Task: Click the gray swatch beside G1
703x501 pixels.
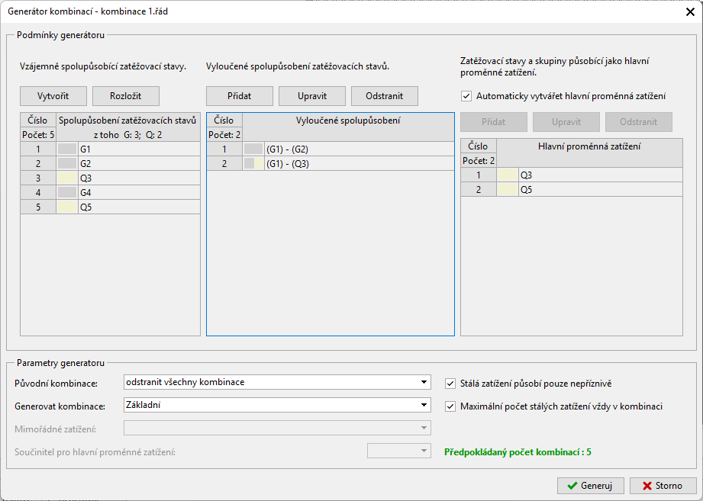Action: (x=67, y=149)
